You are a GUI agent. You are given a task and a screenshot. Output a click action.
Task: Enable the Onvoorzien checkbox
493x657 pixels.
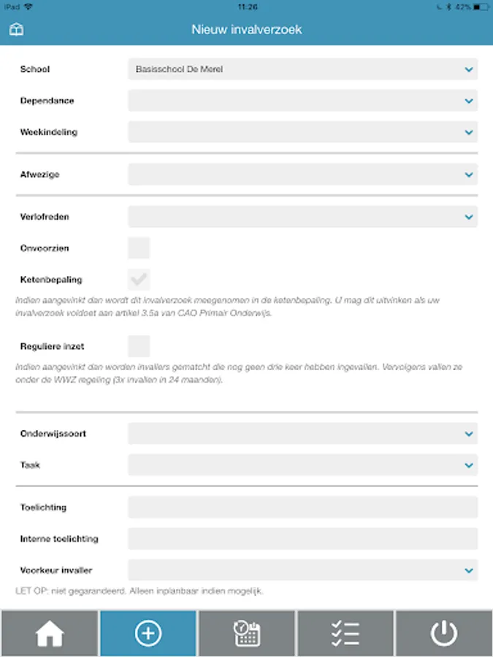pyautogui.click(x=139, y=248)
